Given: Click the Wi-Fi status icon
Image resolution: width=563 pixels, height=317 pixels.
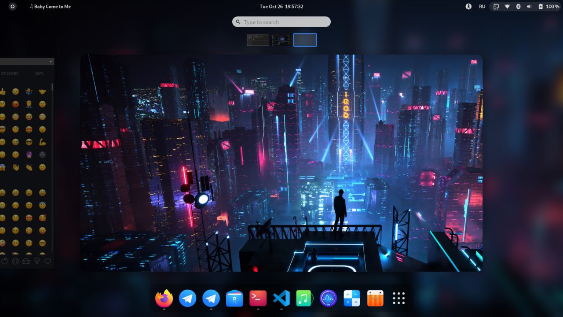Looking at the screenshot, I should pyautogui.click(x=507, y=7).
